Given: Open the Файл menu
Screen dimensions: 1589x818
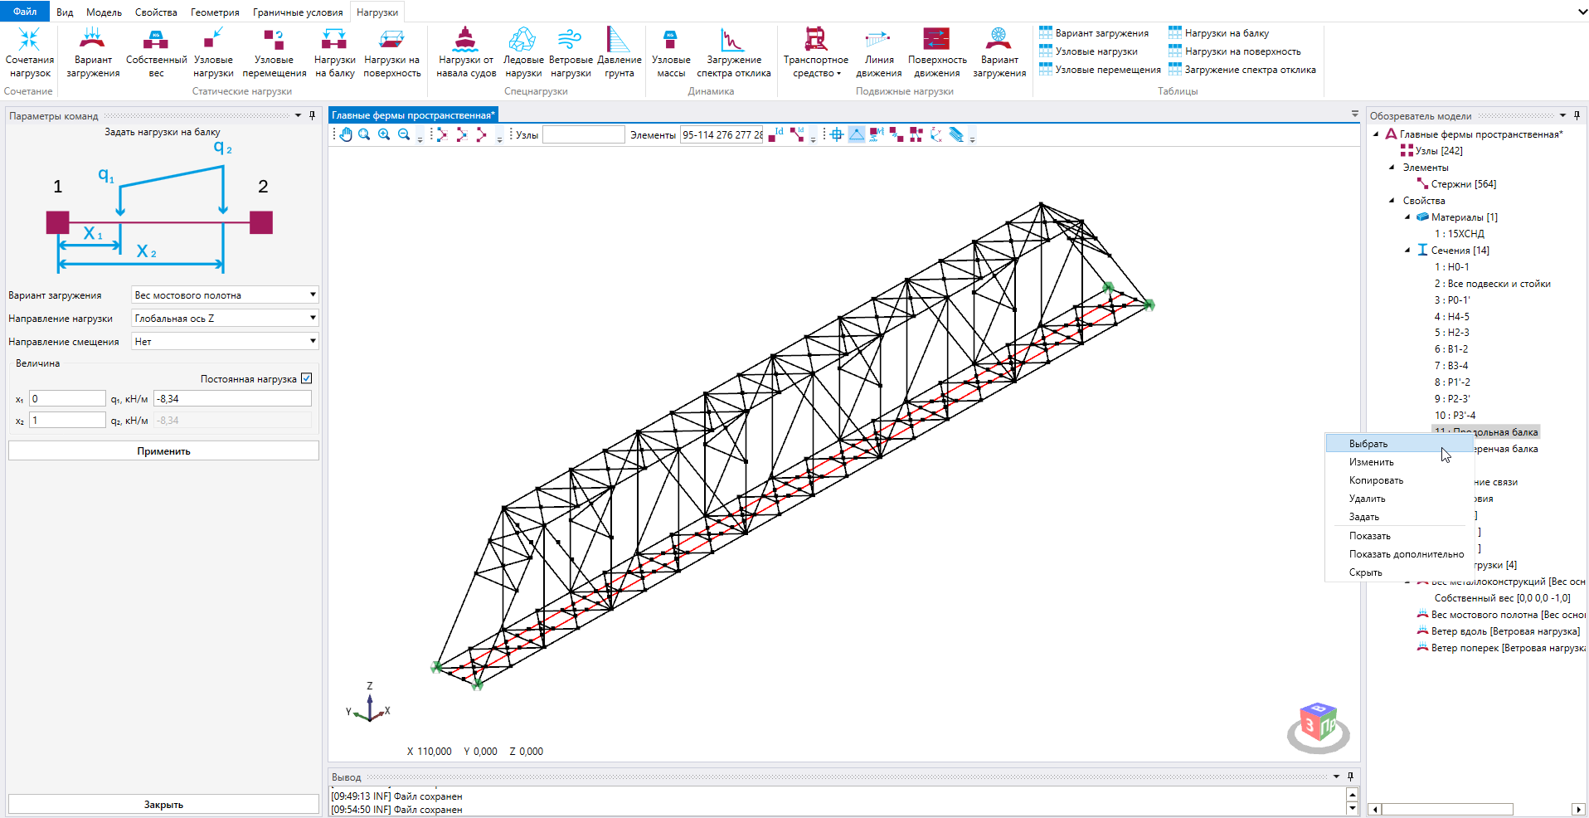Looking at the screenshot, I should tap(25, 12).
